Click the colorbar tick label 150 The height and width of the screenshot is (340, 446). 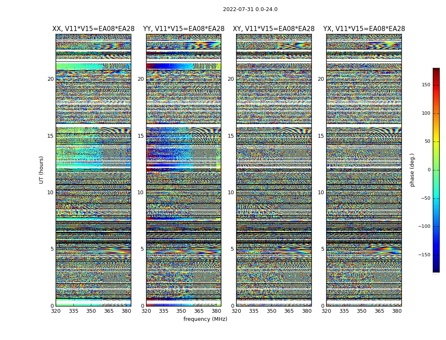426,85
